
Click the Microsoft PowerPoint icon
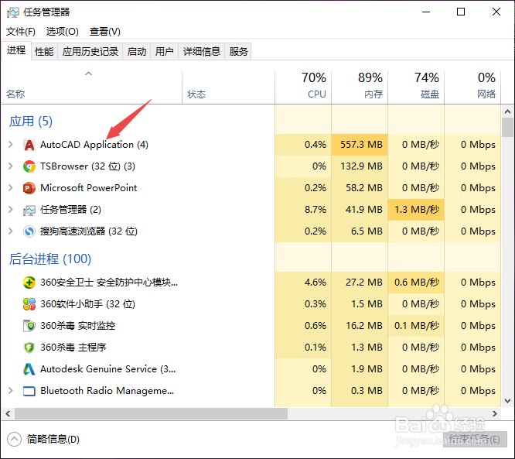click(29, 188)
